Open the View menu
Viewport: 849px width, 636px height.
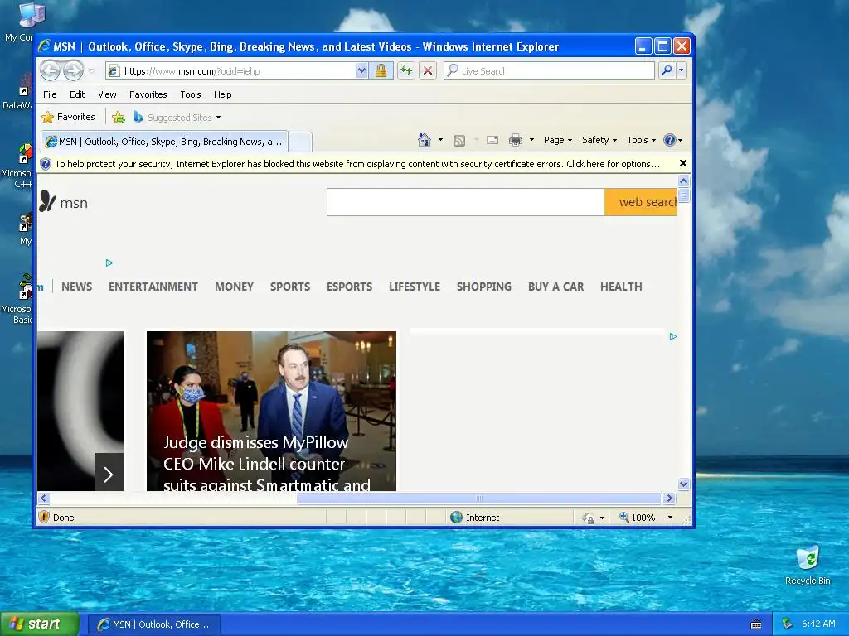click(x=107, y=94)
